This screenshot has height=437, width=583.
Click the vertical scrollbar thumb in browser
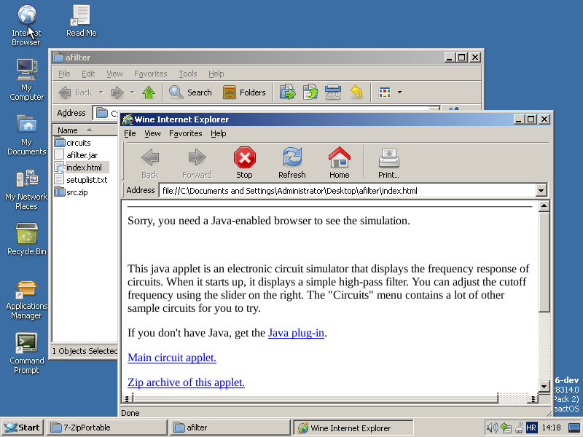click(544, 261)
